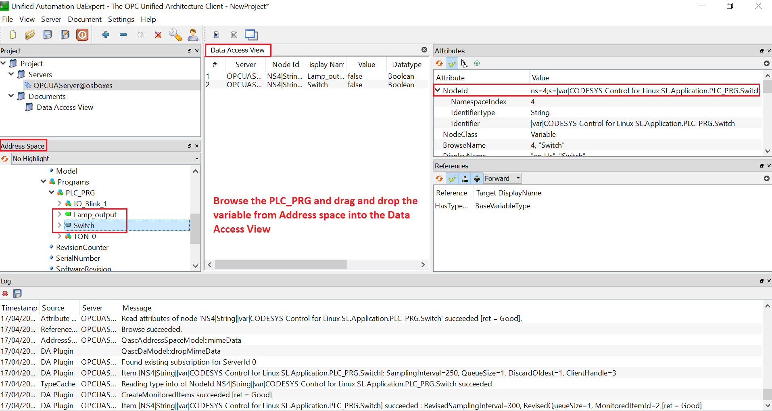Select the Switch variable in Address Space
This screenshot has width=772, height=411.
click(84, 225)
